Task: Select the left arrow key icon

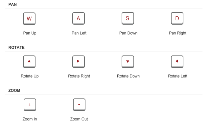Action: (177, 62)
